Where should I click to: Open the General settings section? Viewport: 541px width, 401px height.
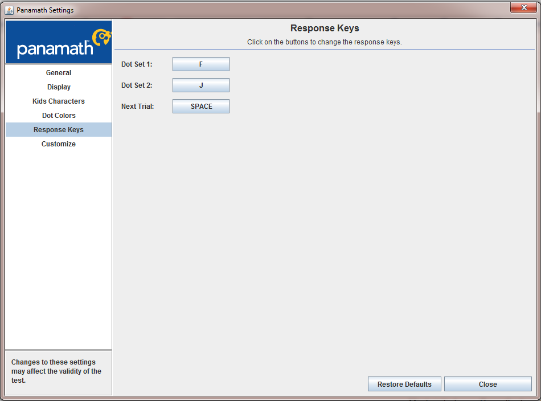(x=59, y=73)
